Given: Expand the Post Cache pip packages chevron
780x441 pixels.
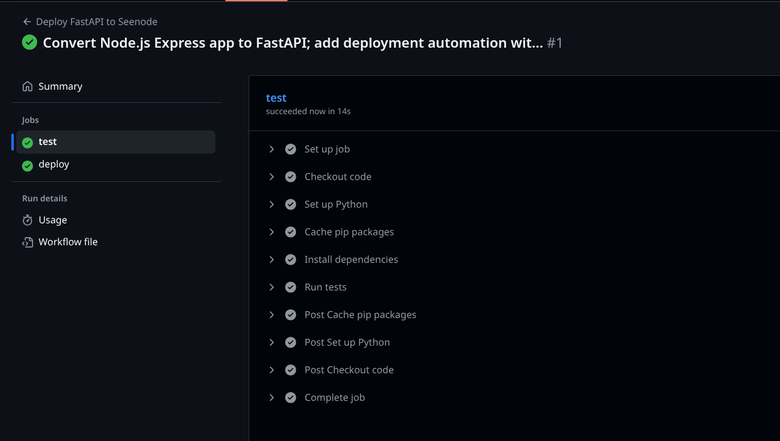Looking at the screenshot, I should click(272, 315).
